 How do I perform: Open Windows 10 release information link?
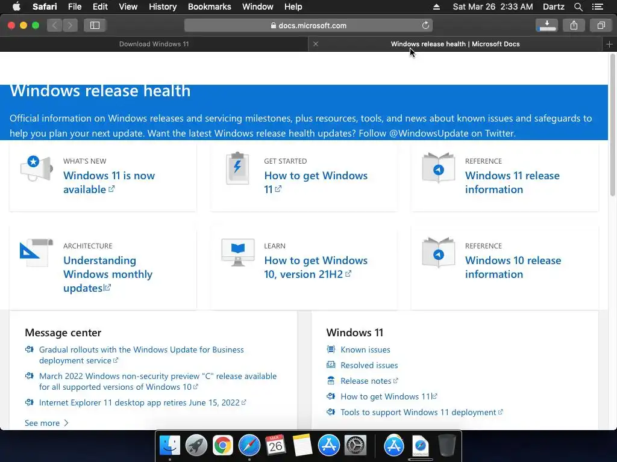click(x=513, y=268)
